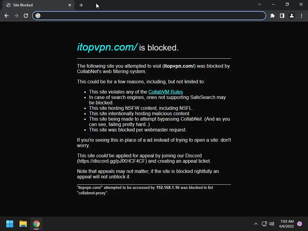
Task: Open the volume speaker control
Action: pos(272,224)
